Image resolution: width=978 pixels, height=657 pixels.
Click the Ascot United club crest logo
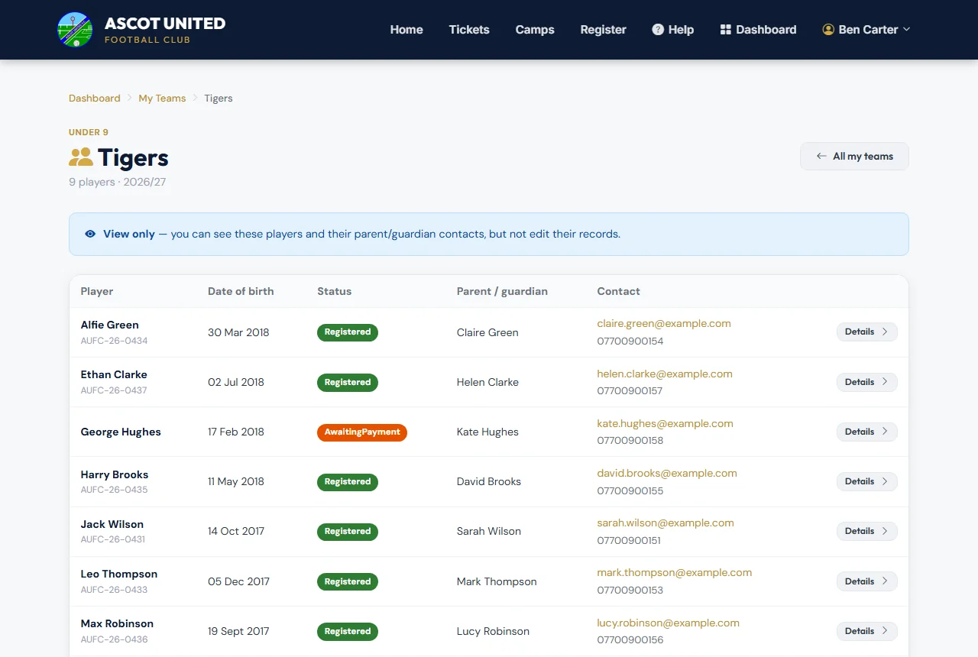coord(75,29)
